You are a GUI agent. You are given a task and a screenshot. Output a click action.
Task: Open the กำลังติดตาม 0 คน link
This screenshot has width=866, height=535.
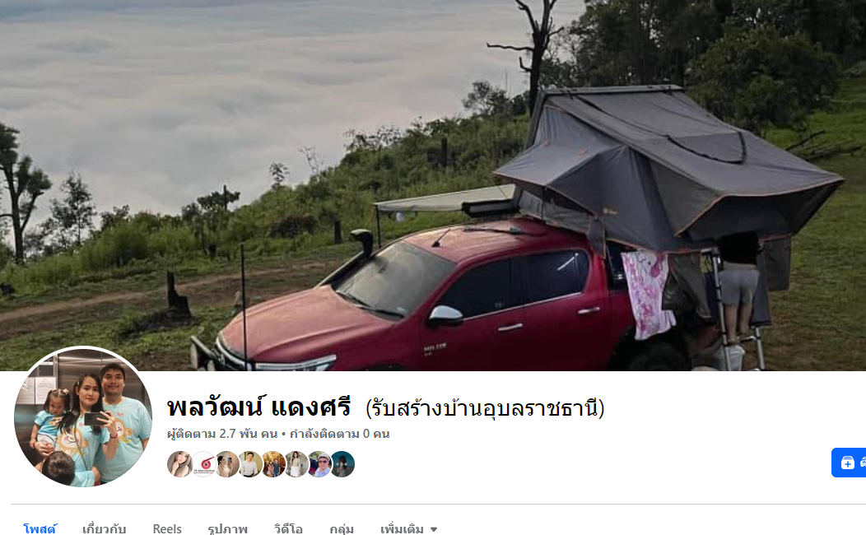point(340,434)
